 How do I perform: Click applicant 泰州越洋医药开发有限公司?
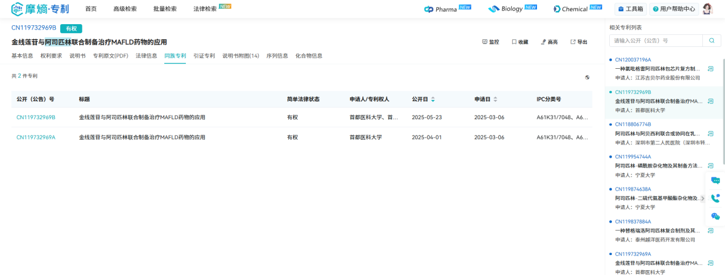(665, 240)
